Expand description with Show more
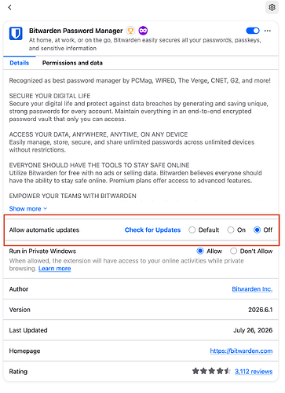 coord(28,209)
